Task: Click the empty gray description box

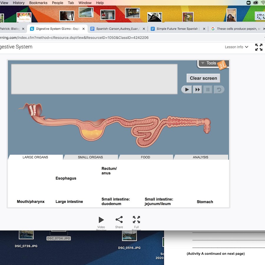Action: (x=94, y=79)
